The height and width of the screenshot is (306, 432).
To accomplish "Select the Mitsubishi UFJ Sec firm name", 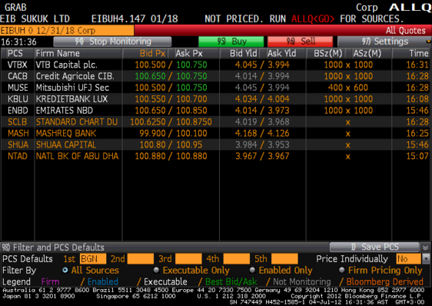I will pos(72,88).
